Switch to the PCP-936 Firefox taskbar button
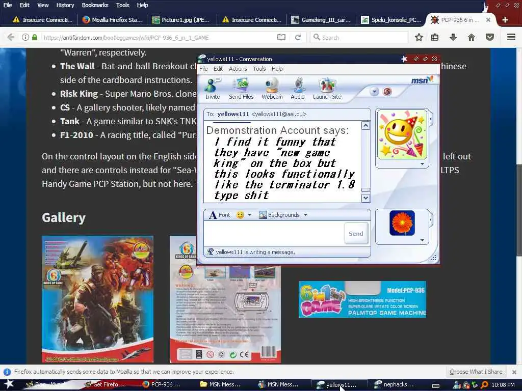 162,385
